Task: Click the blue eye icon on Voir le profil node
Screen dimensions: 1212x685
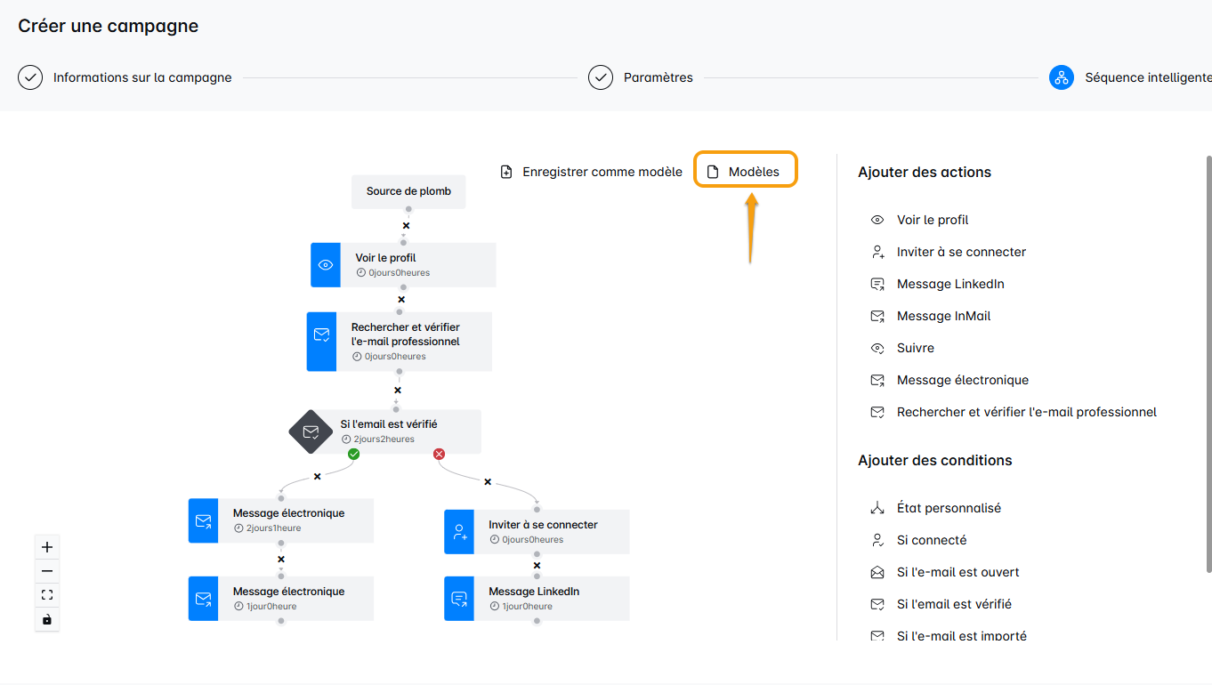Action: 326,265
